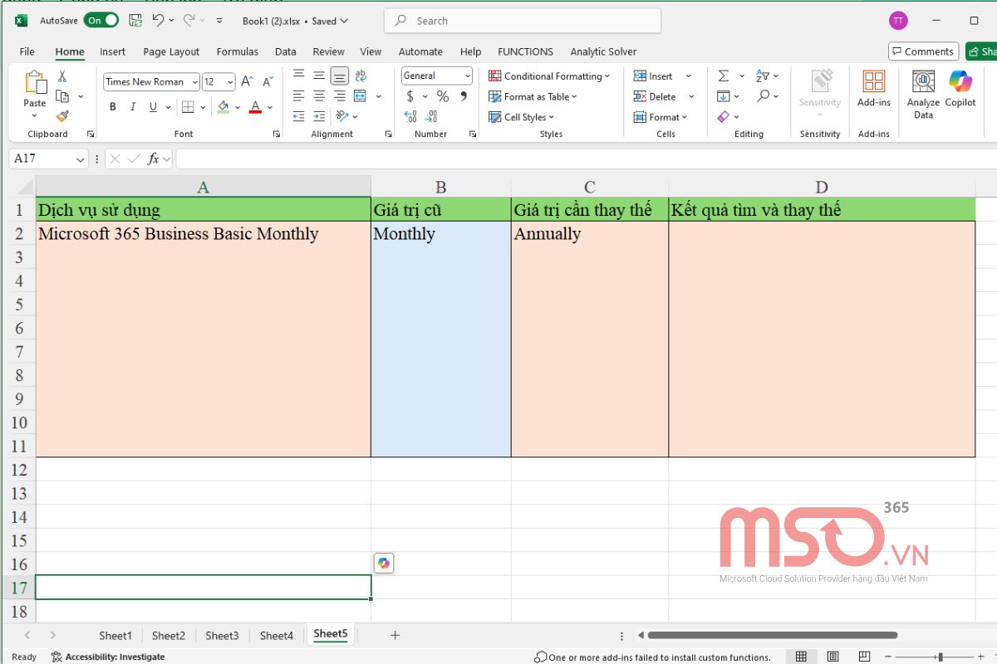Toggle the active Bottom Align button
997x664 pixels.
[340, 76]
